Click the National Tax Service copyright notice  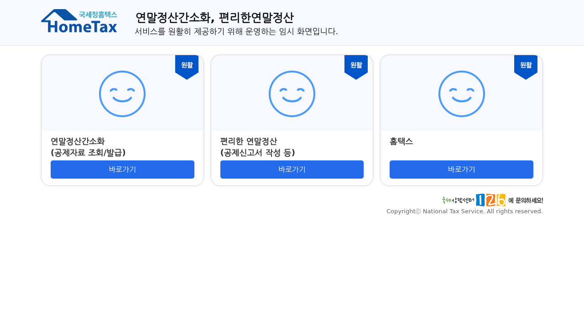(464, 211)
